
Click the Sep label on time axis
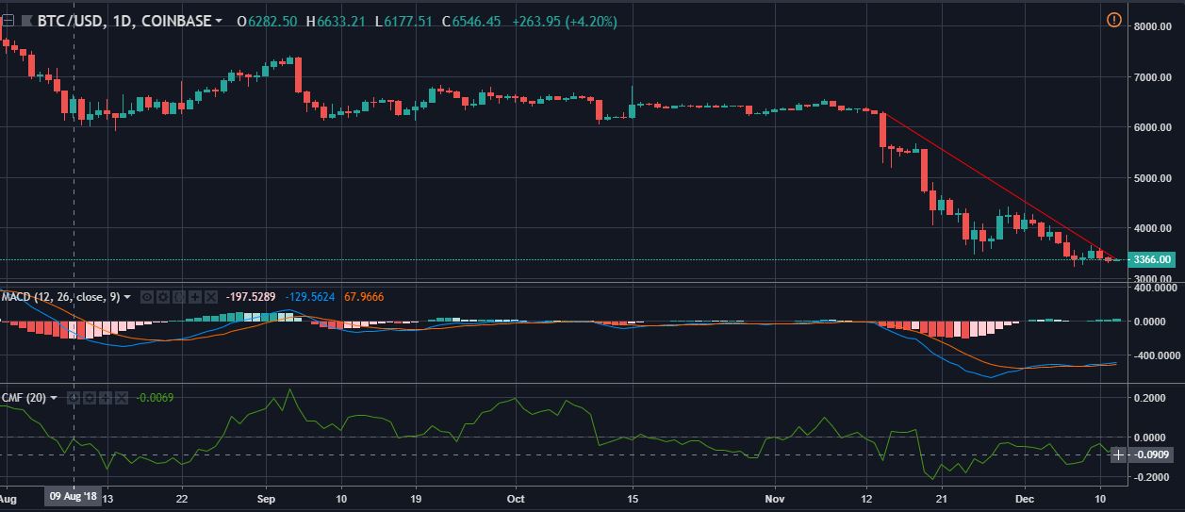[265, 497]
